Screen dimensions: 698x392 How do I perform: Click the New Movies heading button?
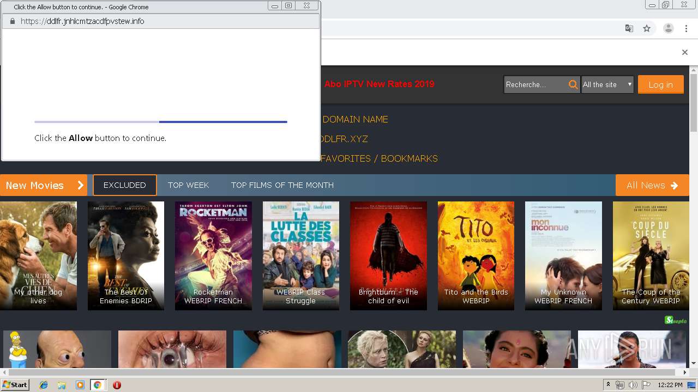click(x=44, y=185)
